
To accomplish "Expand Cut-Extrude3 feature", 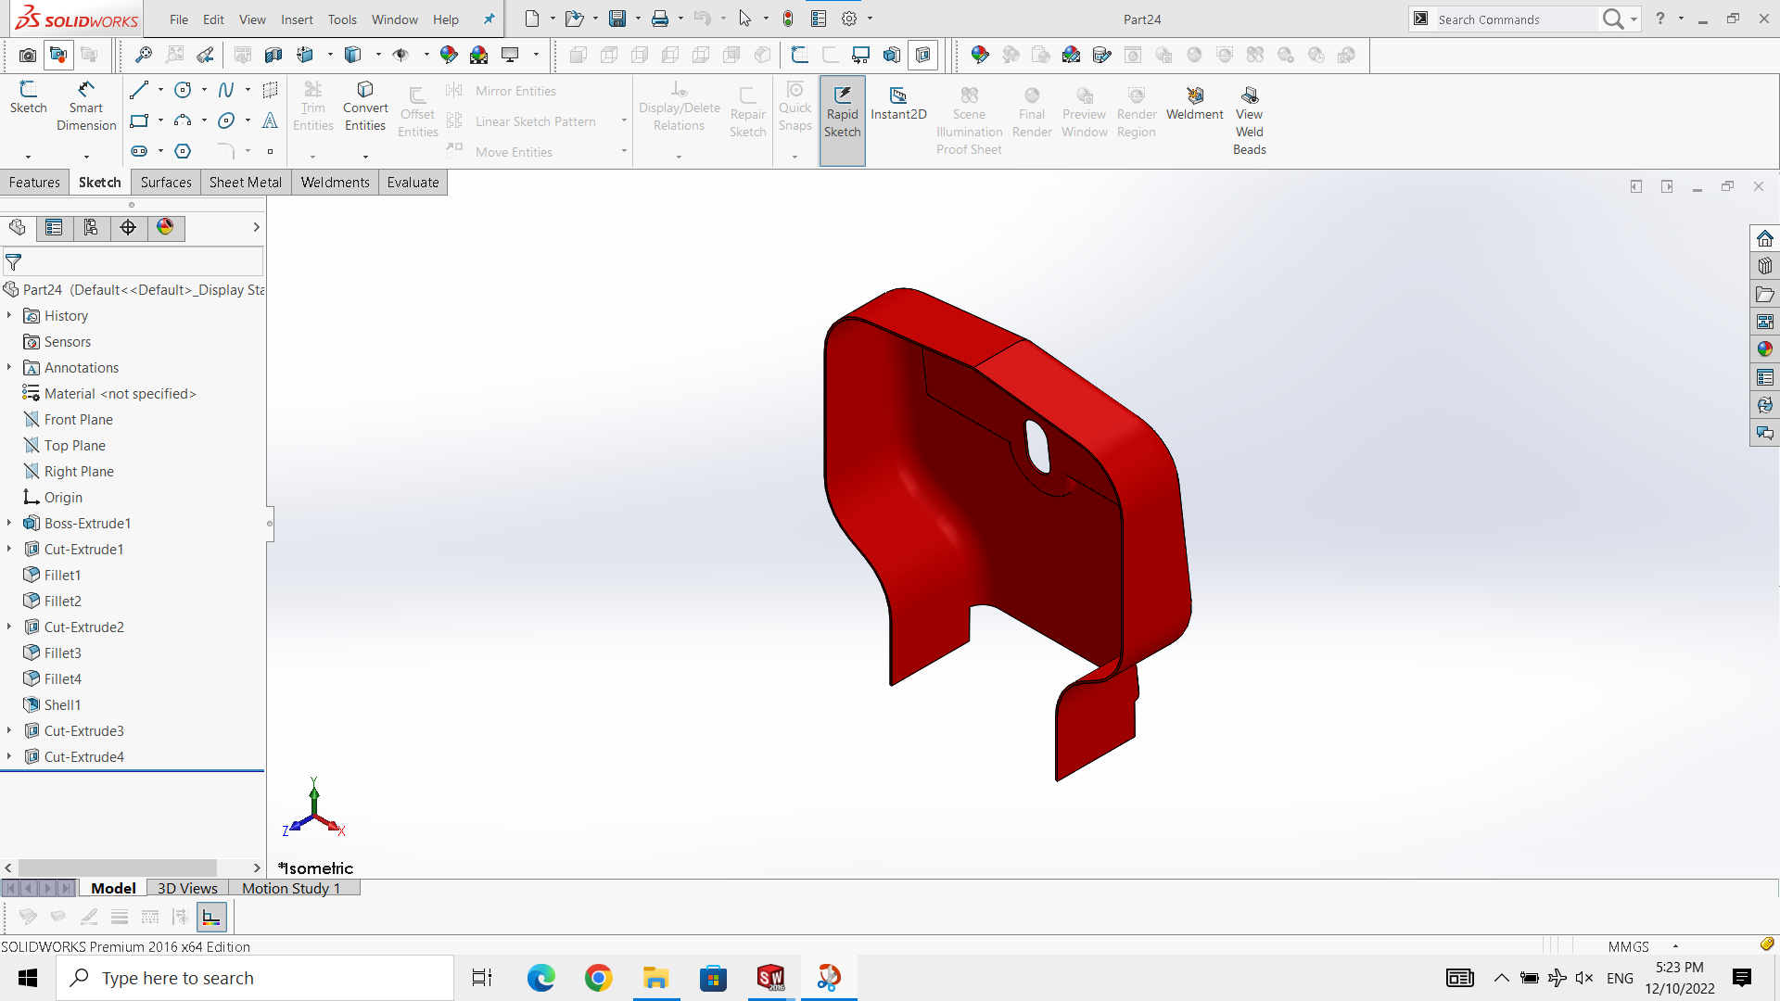I will (9, 731).
